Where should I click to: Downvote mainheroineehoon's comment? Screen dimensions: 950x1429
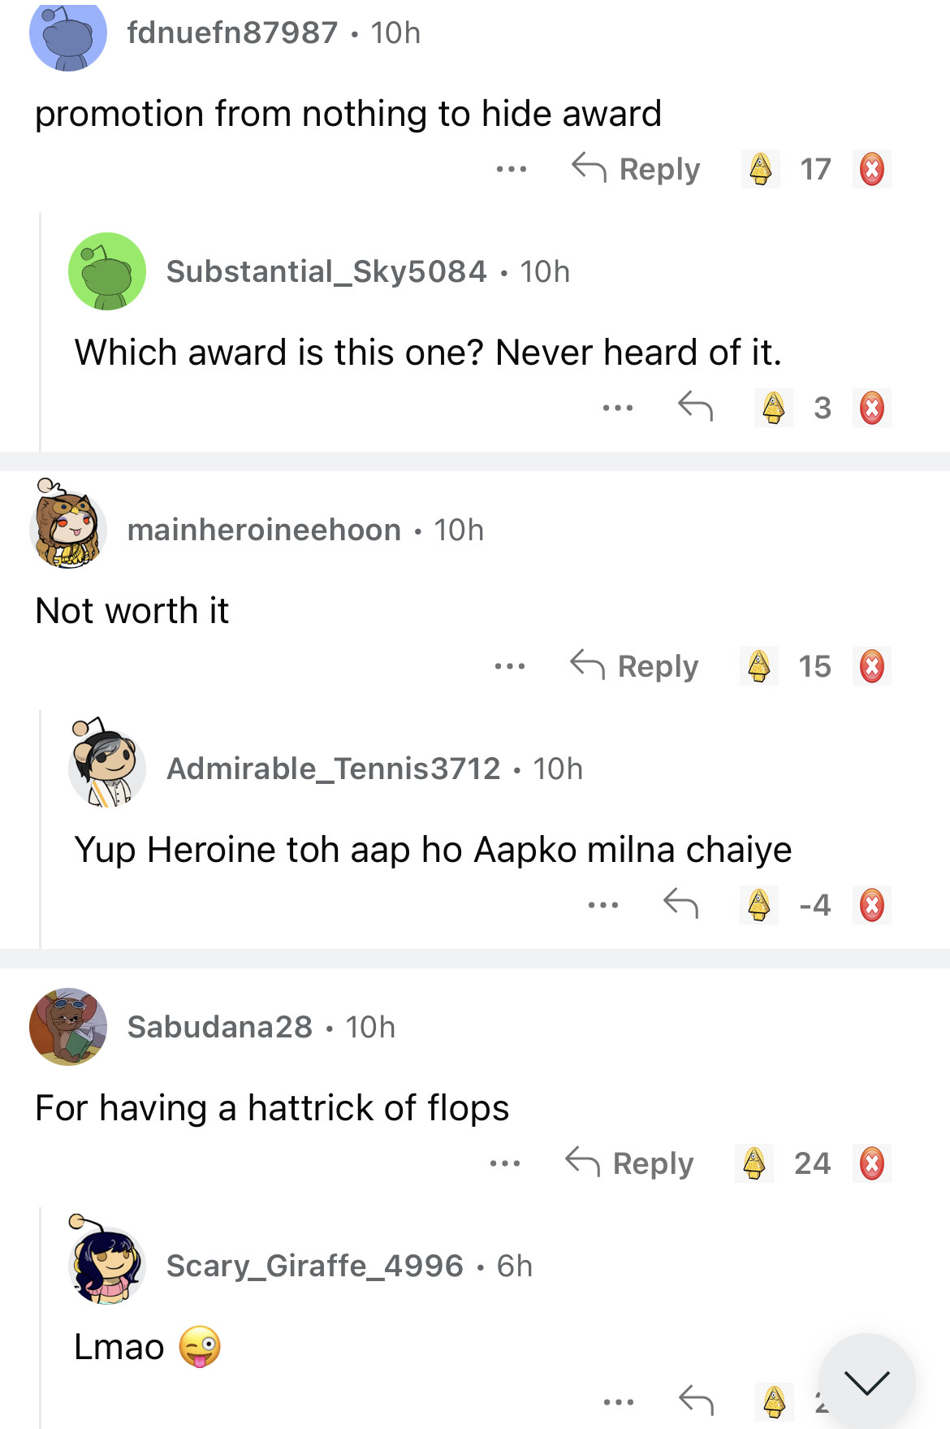tap(872, 666)
